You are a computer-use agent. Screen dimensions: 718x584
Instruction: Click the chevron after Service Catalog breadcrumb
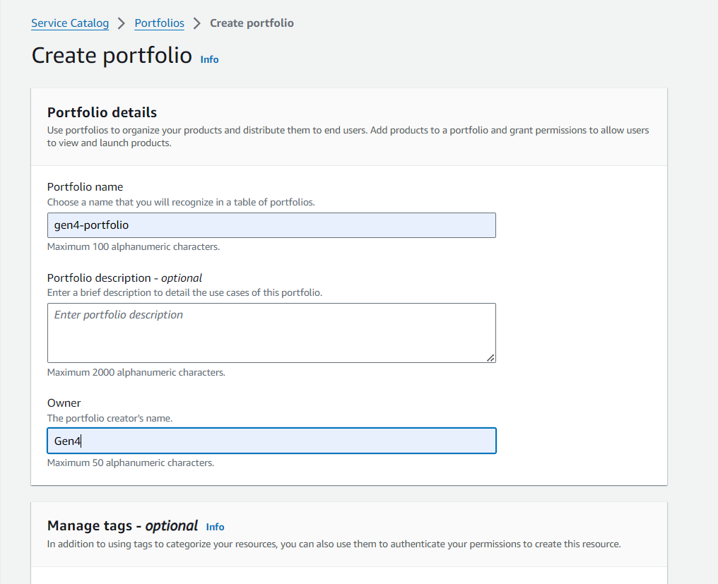[x=122, y=23]
